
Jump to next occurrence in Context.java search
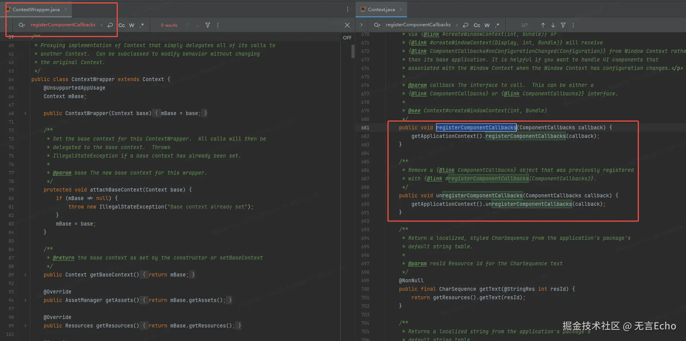tap(553, 25)
